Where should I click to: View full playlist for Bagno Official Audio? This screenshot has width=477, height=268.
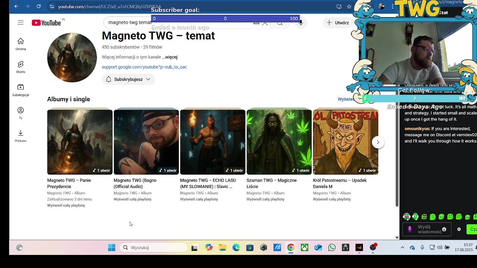click(x=132, y=199)
